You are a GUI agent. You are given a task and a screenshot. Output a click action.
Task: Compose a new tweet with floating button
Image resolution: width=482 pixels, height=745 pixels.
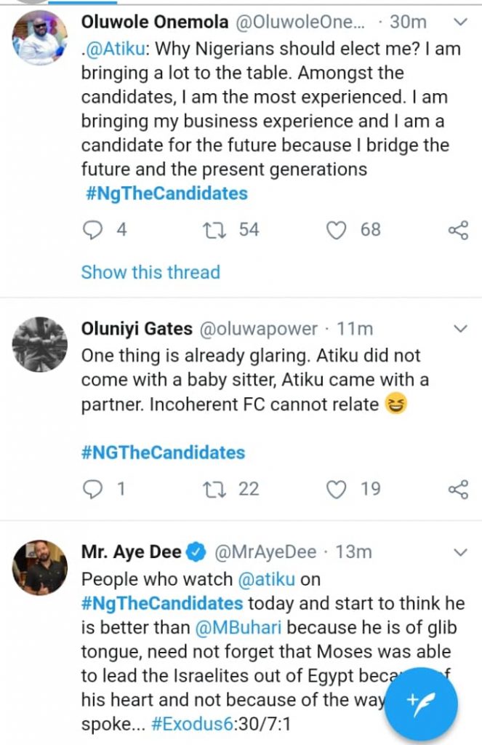click(421, 704)
